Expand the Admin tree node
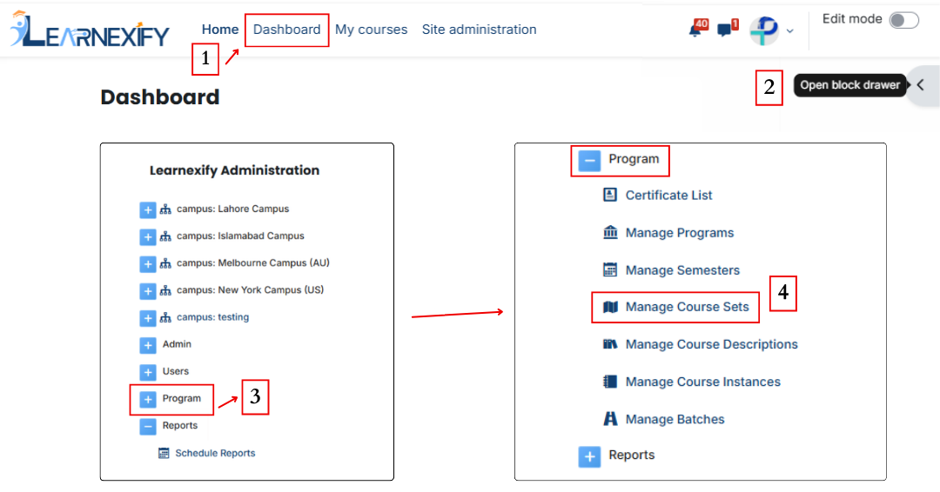The height and width of the screenshot is (492, 940). 147,345
